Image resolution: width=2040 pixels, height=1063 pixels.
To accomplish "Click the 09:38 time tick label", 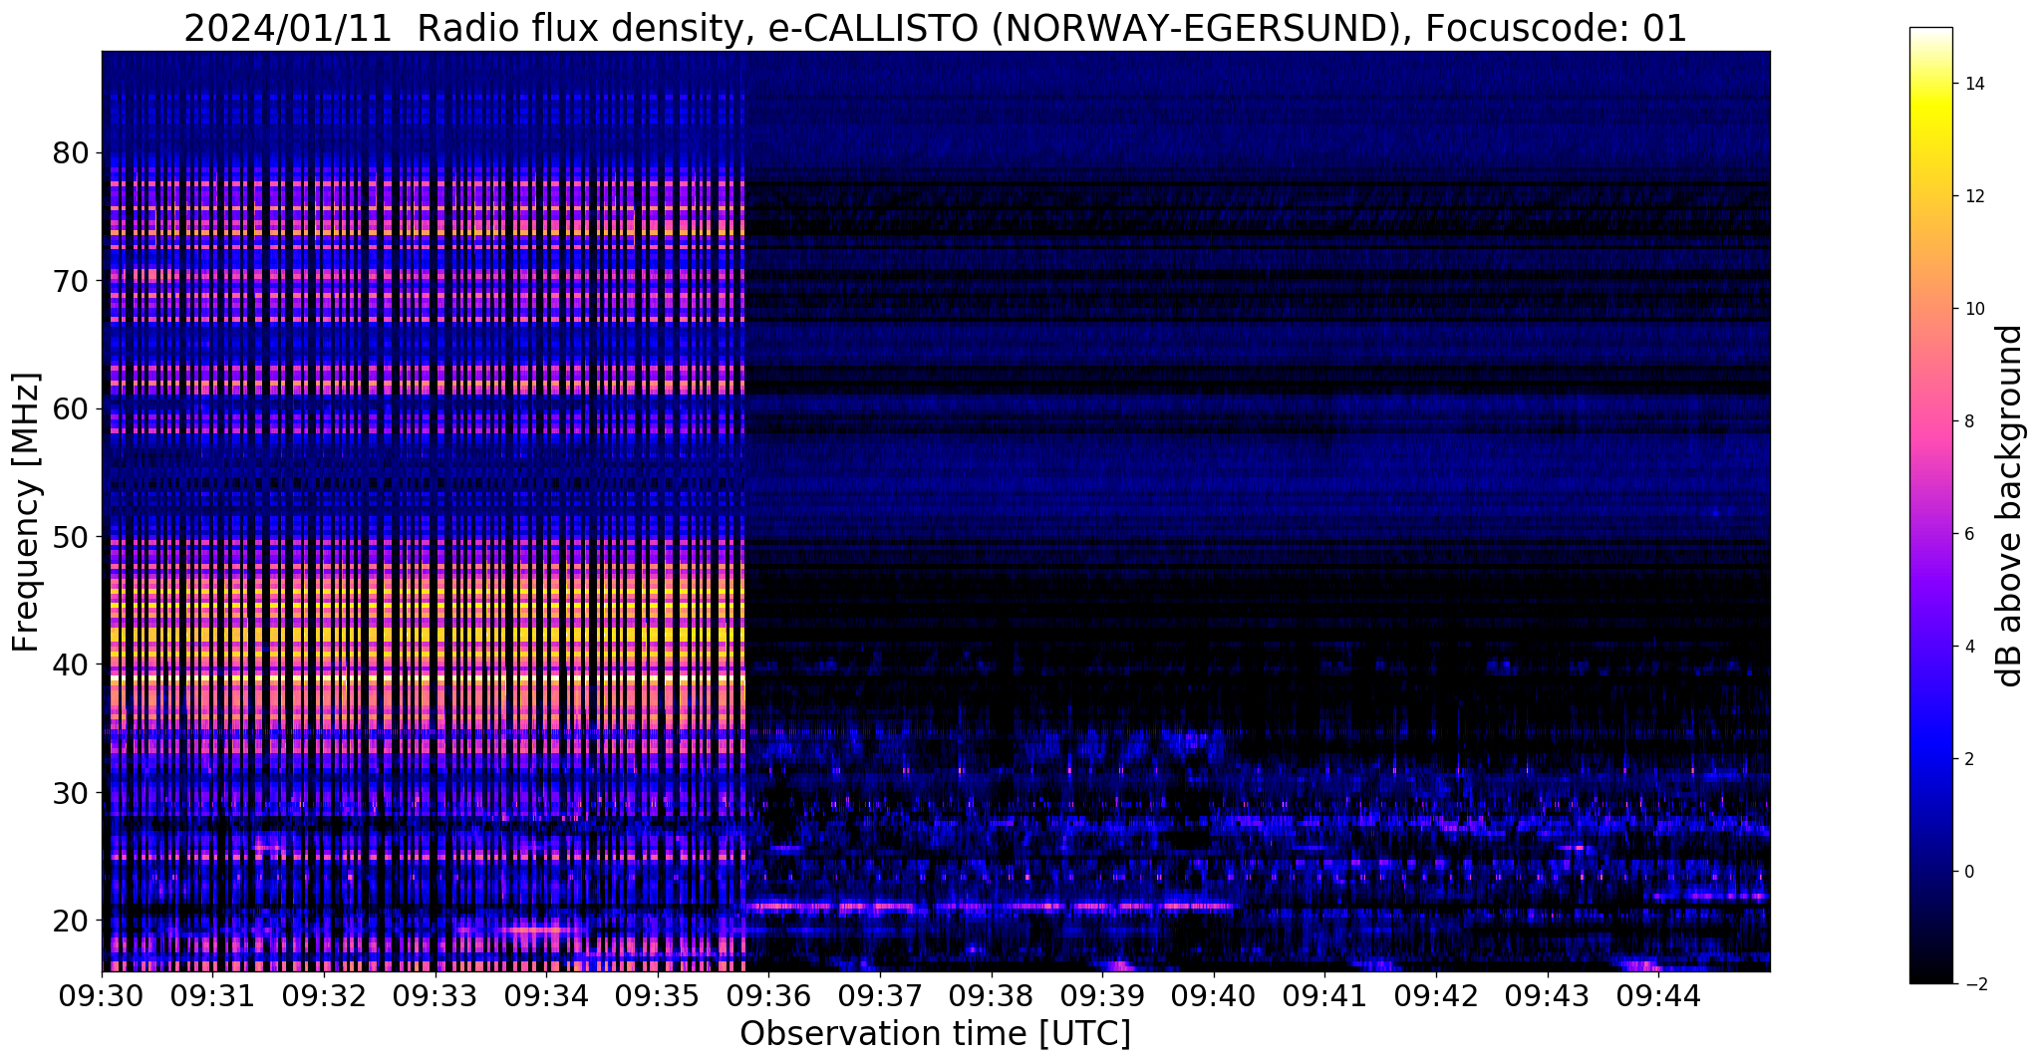I will point(992,994).
